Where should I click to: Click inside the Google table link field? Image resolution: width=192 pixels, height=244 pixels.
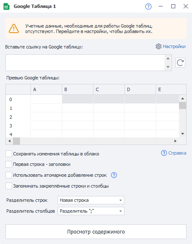[x=85, y=63]
